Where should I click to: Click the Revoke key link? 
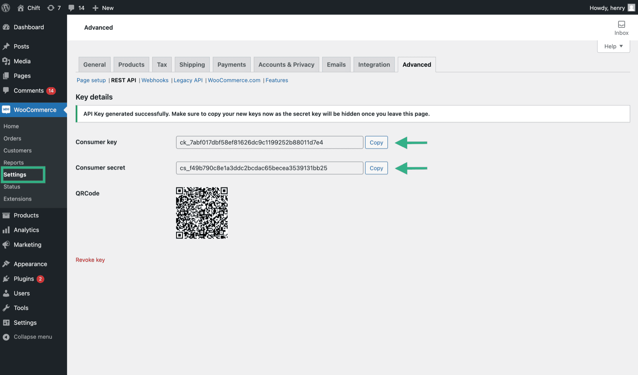[x=90, y=260]
